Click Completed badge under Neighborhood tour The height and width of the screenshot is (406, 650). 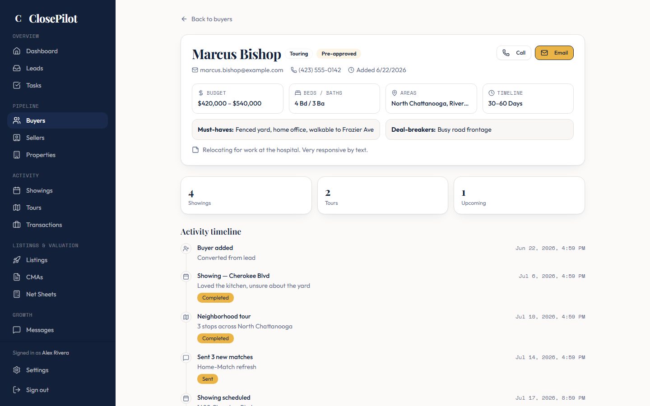[215, 338]
